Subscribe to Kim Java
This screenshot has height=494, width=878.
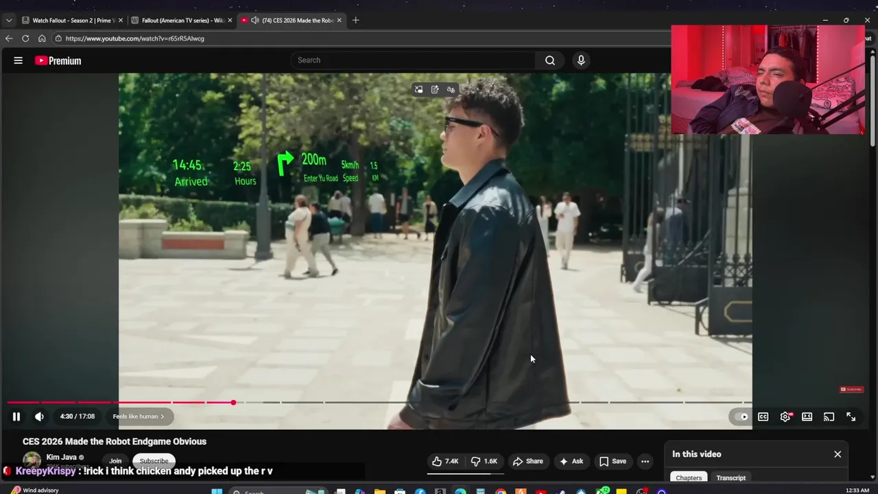154,461
